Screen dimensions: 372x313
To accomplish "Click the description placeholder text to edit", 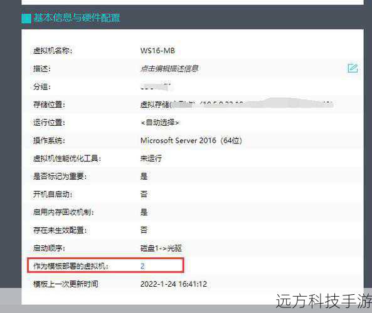I will (x=169, y=69).
